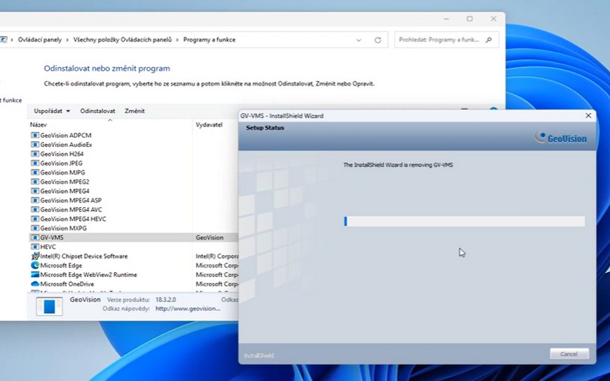Viewport: 610px width, 381px height.
Task: Click the GeoVision MPEG2 program icon
Action: coord(35,182)
